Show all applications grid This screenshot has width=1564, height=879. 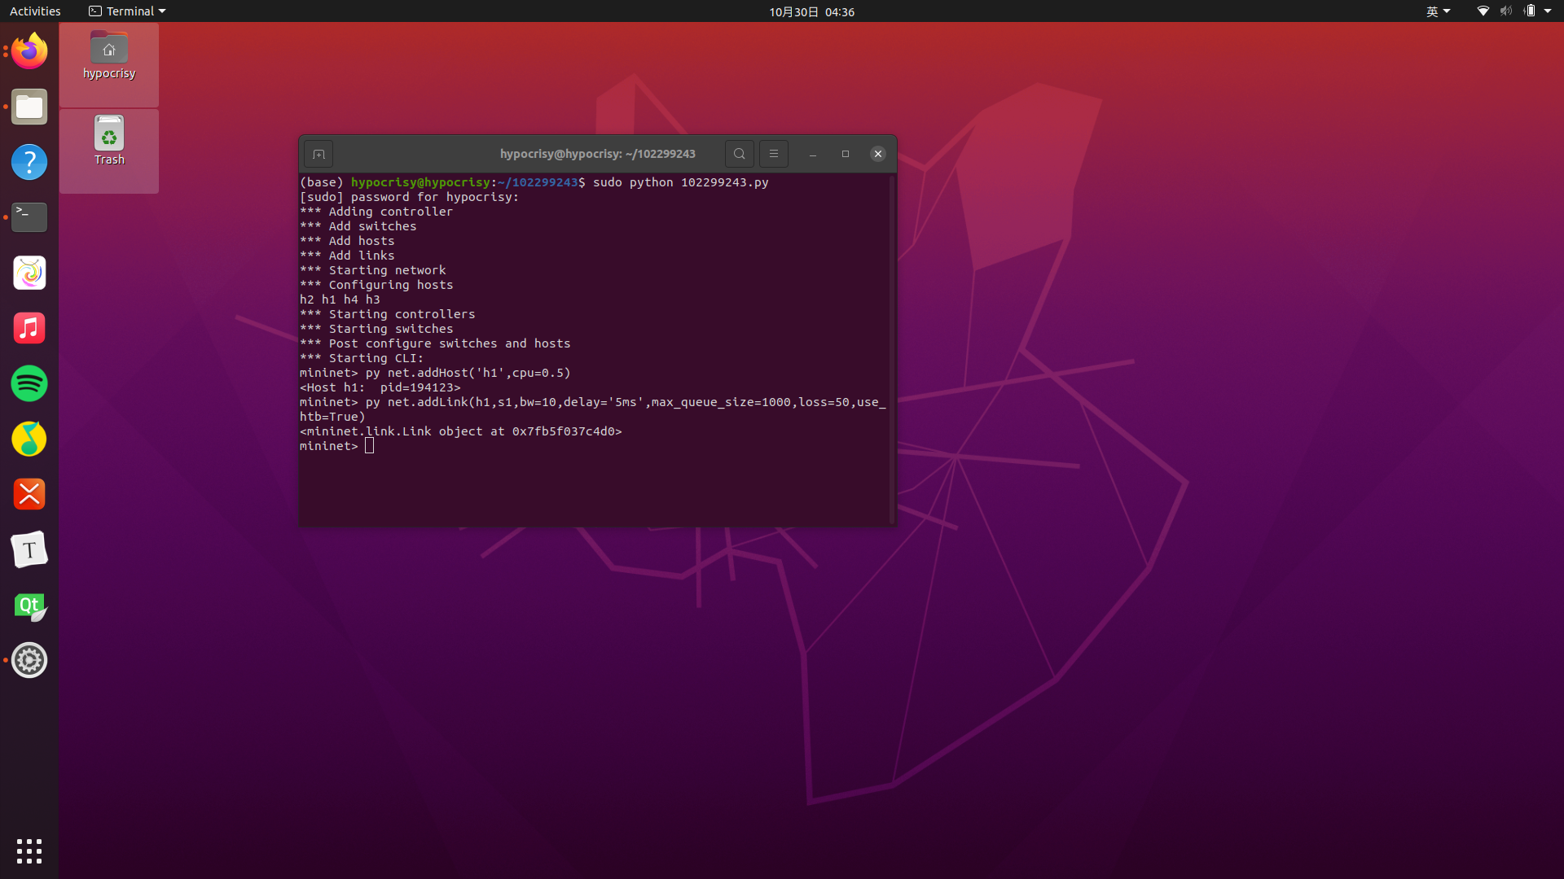pyautogui.click(x=29, y=851)
